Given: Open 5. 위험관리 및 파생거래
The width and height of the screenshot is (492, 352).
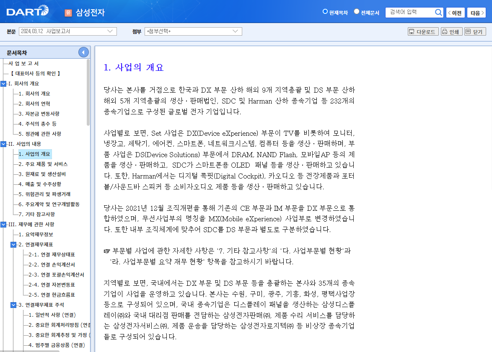Looking at the screenshot, I should (44, 194).
